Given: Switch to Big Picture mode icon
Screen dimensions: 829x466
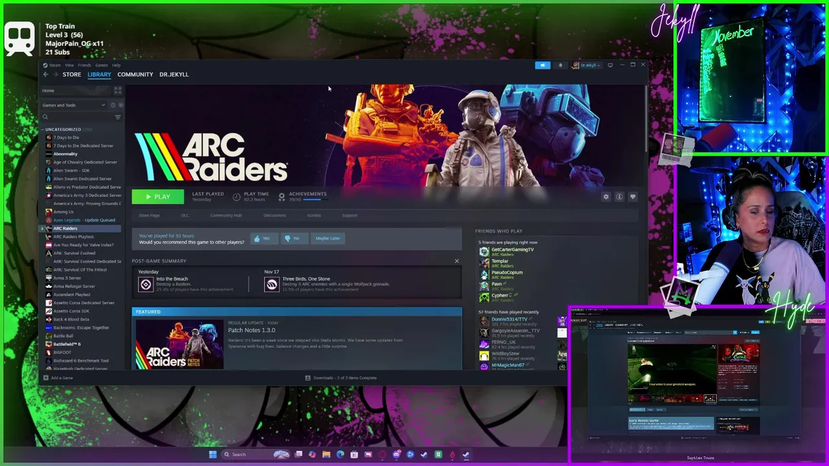Looking at the screenshot, I should click(609, 65).
